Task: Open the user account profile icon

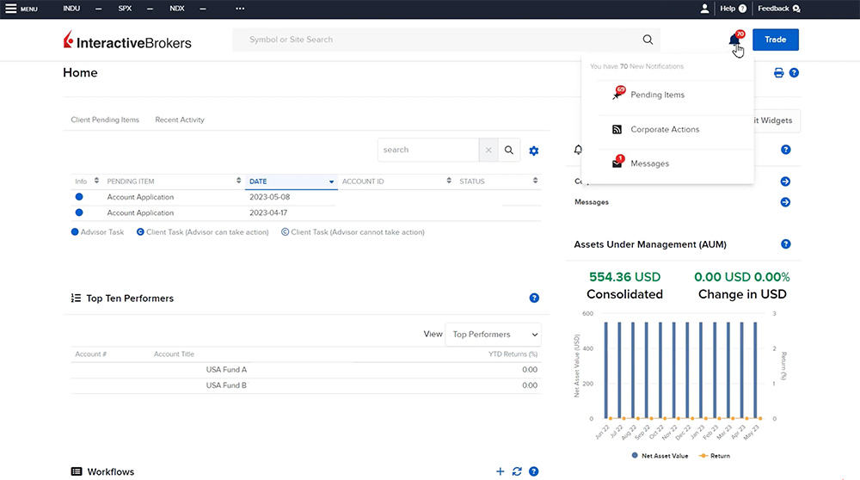Action: [705, 9]
